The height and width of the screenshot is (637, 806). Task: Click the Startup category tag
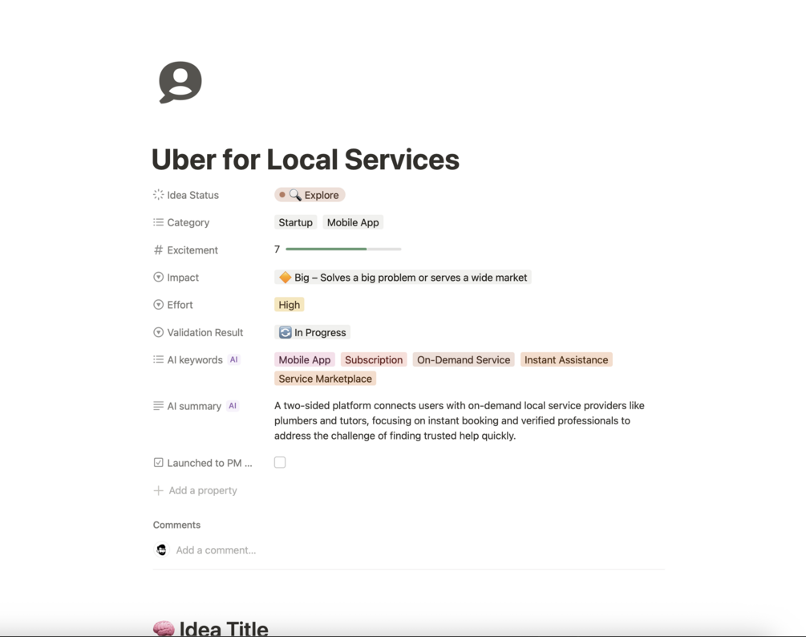click(x=296, y=222)
